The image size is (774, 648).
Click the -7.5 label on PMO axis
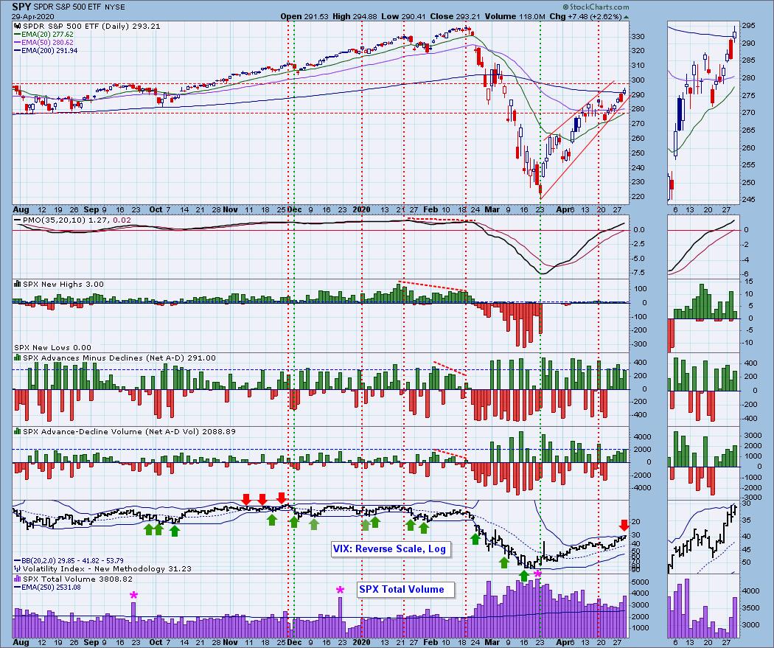click(639, 273)
